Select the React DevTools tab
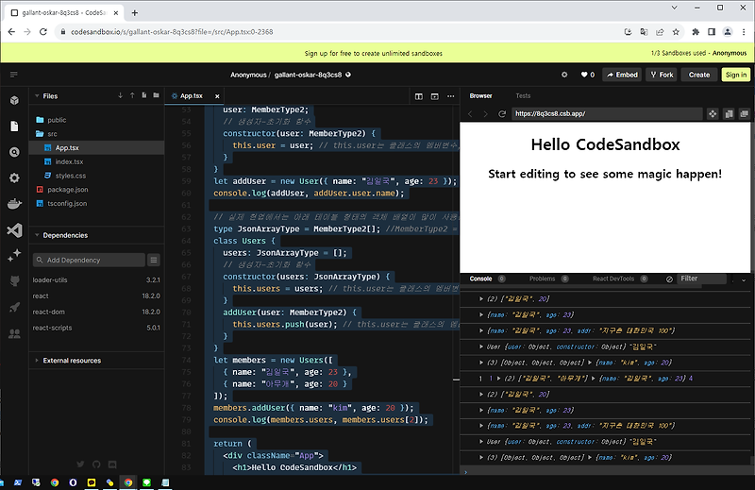The width and height of the screenshot is (755, 490). click(x=613, y=279)
